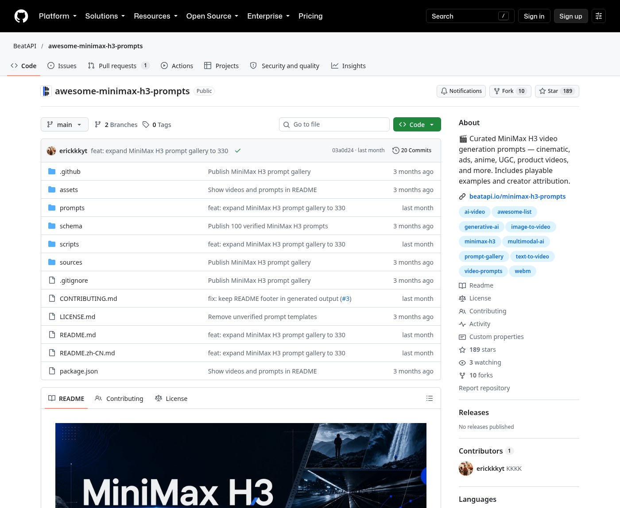The image size is (620, 508).
Task: Open the schema folder
Action: coord(71,226)
